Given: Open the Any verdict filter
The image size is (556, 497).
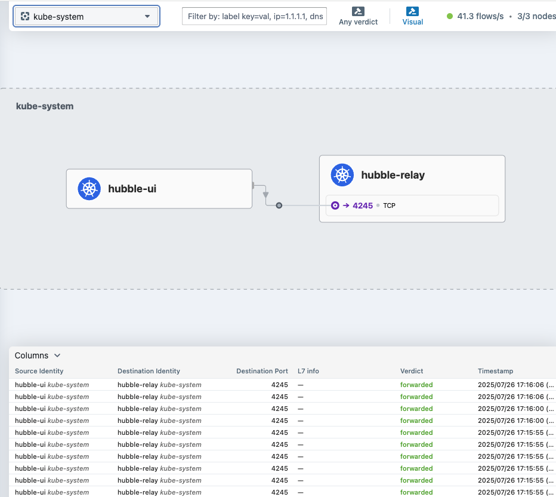Looking at the screenshot, I should click(358, 16).
